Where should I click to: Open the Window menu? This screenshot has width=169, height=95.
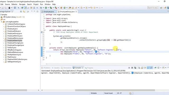click(48, 4)
